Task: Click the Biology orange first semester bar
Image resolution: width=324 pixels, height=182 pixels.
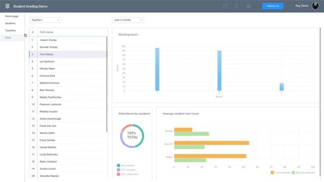Action: coord(183,129)
